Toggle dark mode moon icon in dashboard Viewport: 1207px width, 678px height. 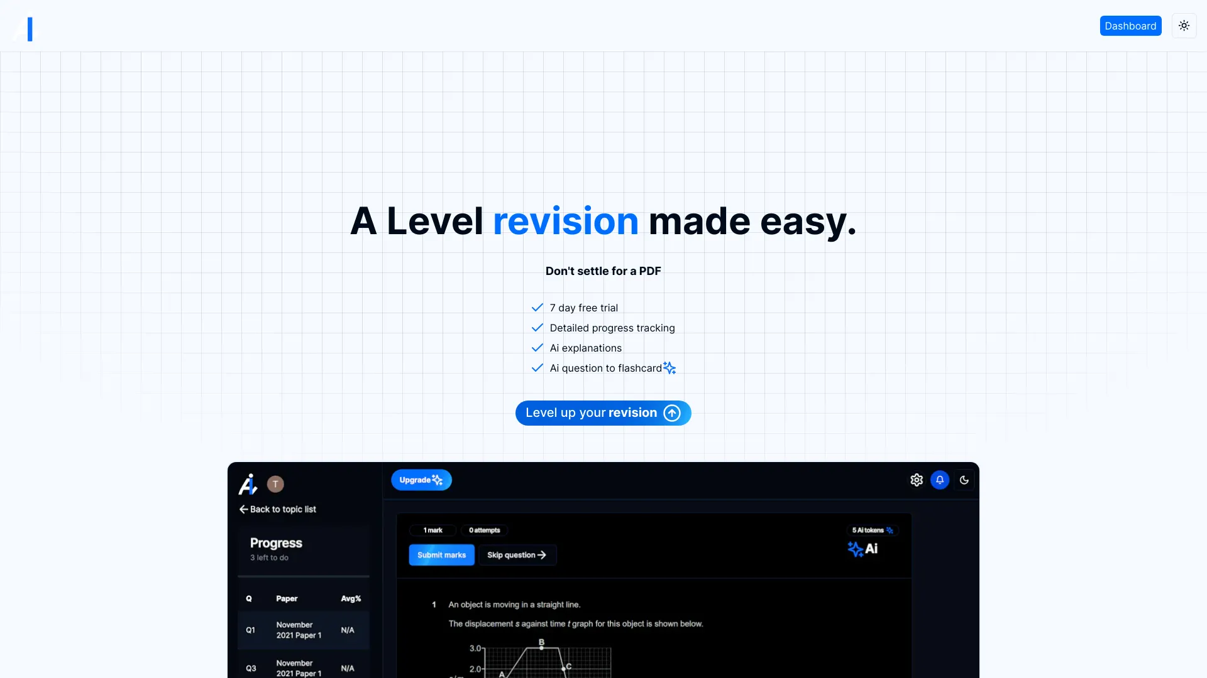coord(964,480)
